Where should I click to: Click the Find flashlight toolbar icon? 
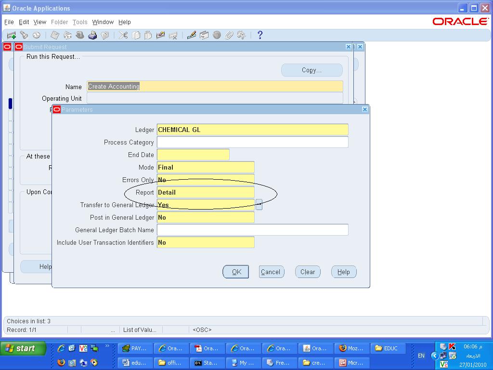(24, 35)
